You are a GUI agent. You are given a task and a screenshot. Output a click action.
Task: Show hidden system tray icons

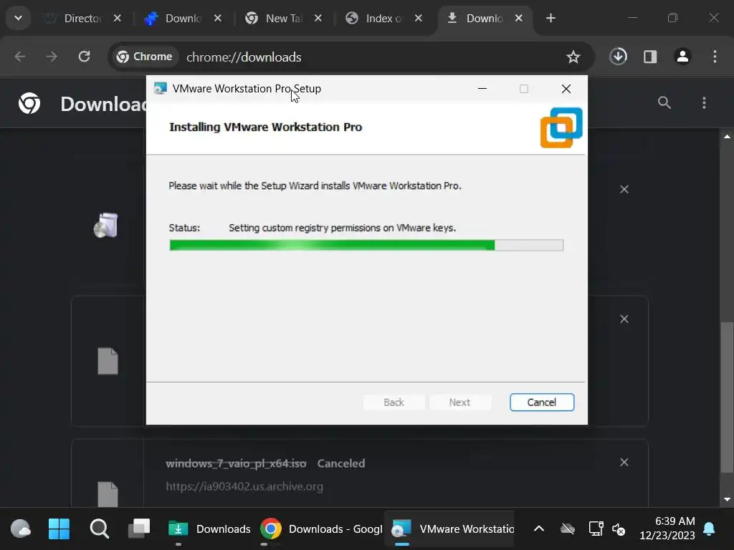pyautogui.click(x=539, y=529)
